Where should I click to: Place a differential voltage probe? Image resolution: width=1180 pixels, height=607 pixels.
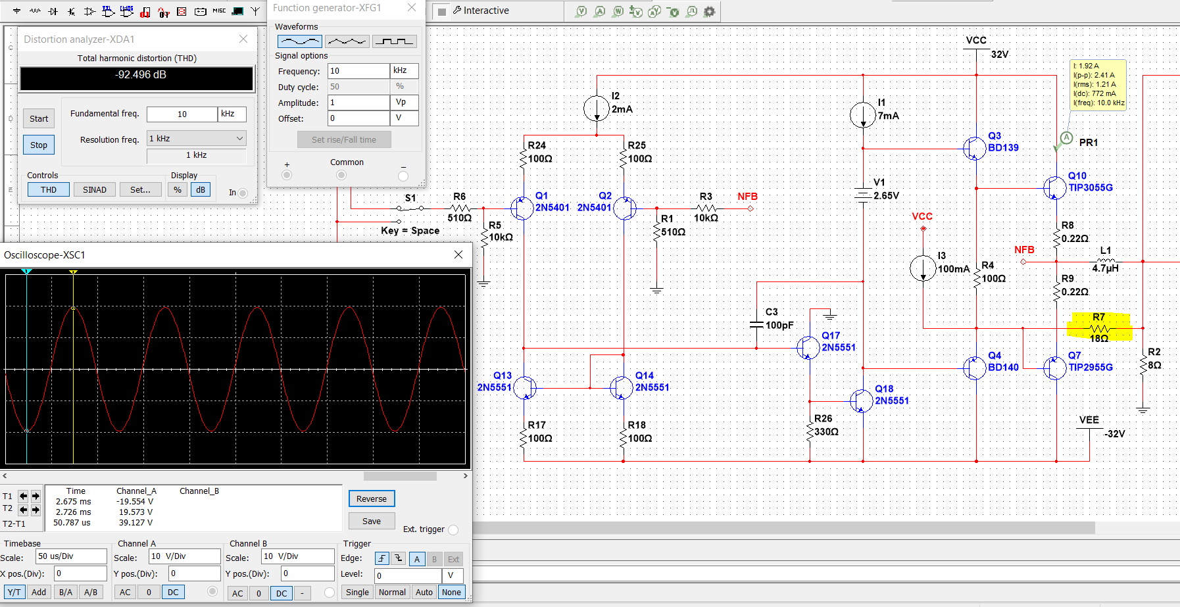[636, 11]
